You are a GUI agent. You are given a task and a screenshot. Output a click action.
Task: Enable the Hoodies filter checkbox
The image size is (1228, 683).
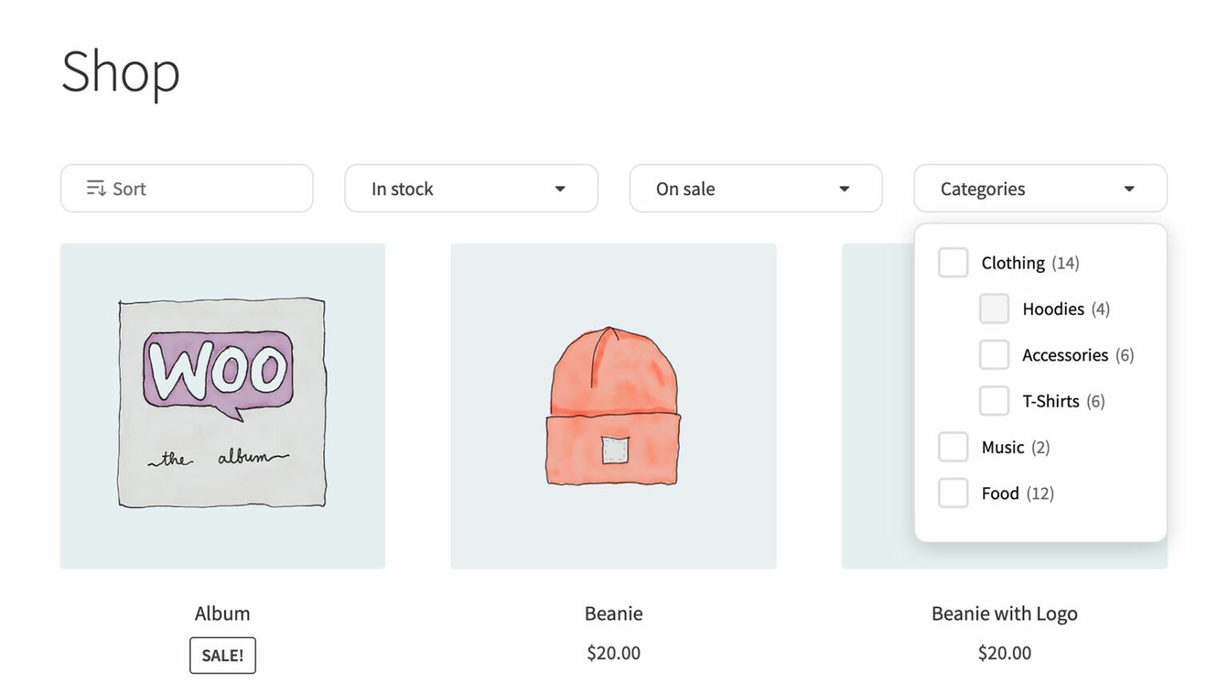994,308
